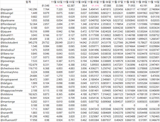Select @jstory total cell 24.686
The width and height of the screenshot is (160, 122).
pyautogui.click(x=33, y=76)
